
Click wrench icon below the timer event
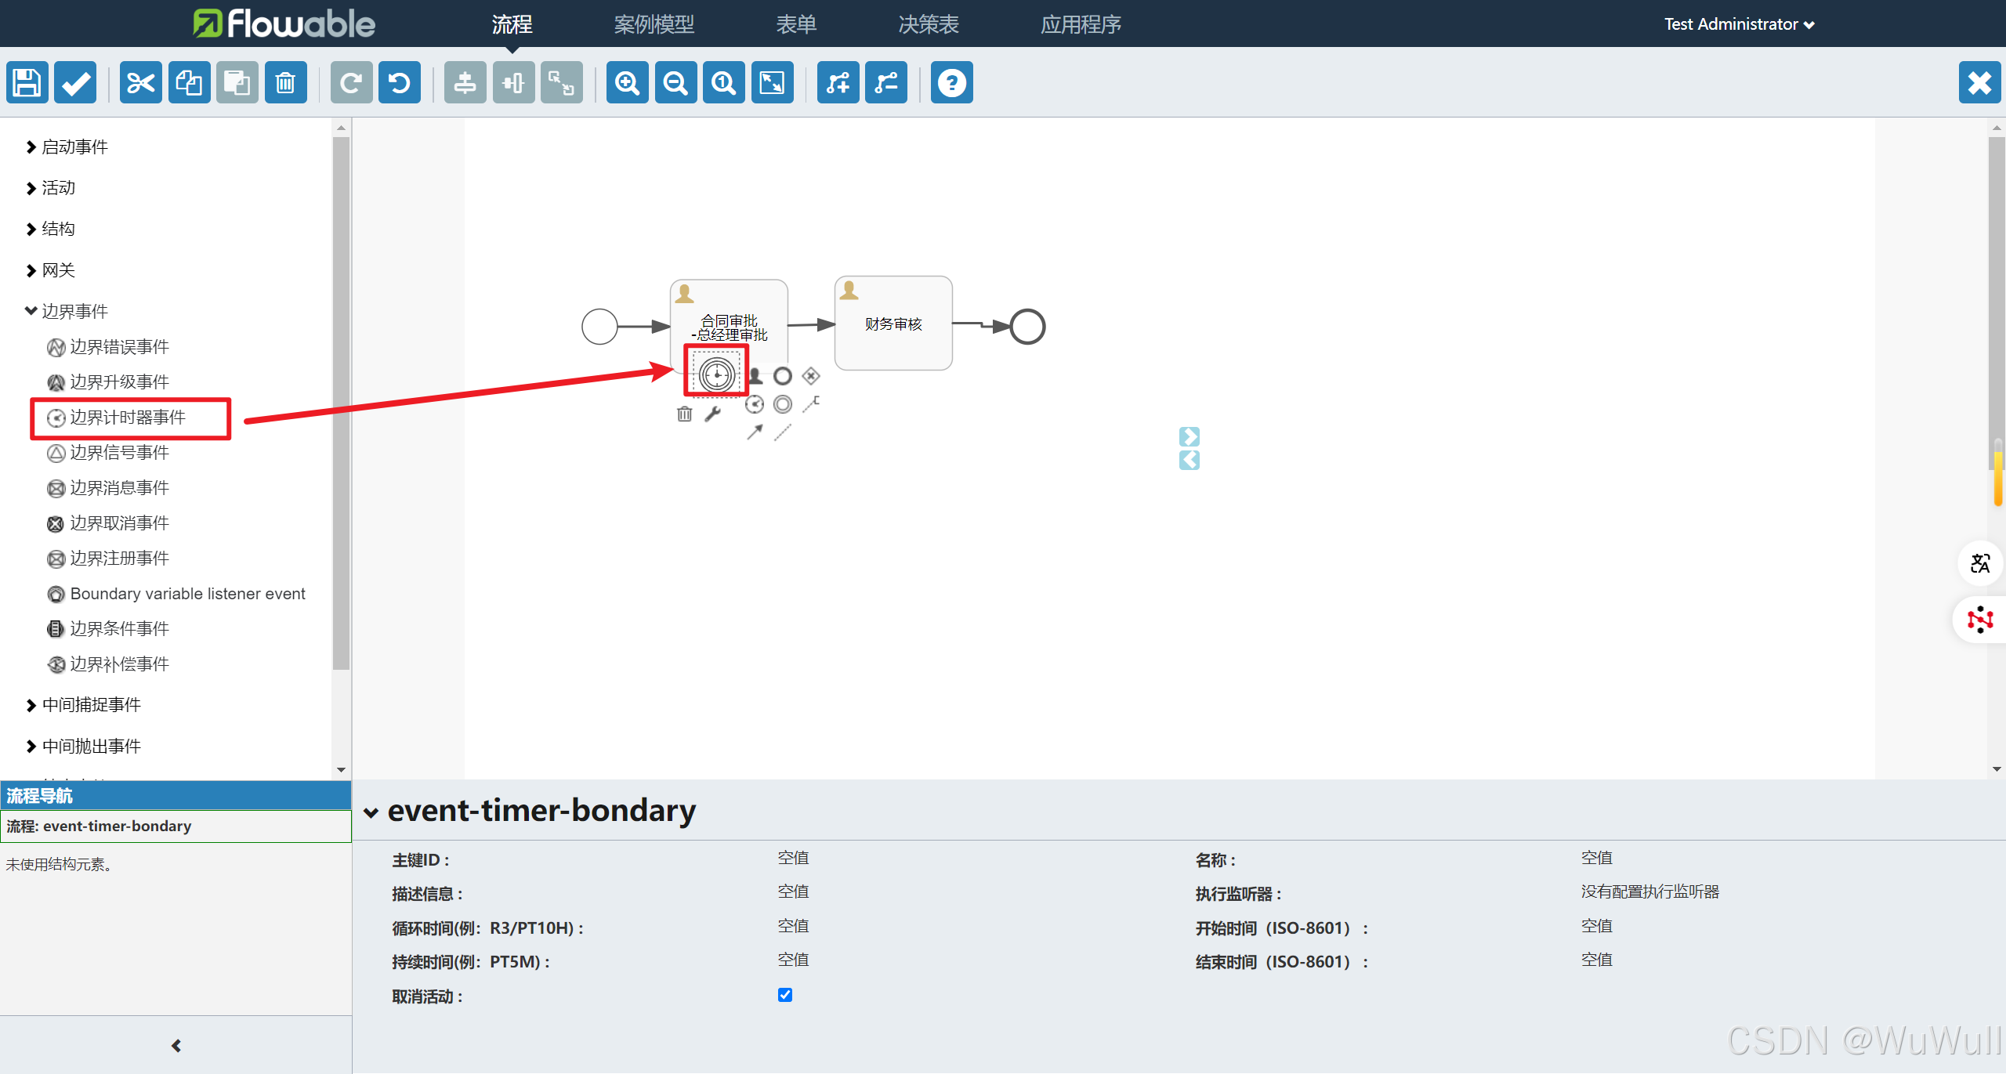(712, 414)
